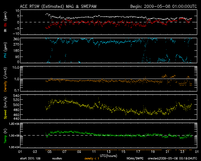Click the '05' hour tick label
The height and width of the screenshot is (161, 201).
pyautogui.click(x=50, y=152)
